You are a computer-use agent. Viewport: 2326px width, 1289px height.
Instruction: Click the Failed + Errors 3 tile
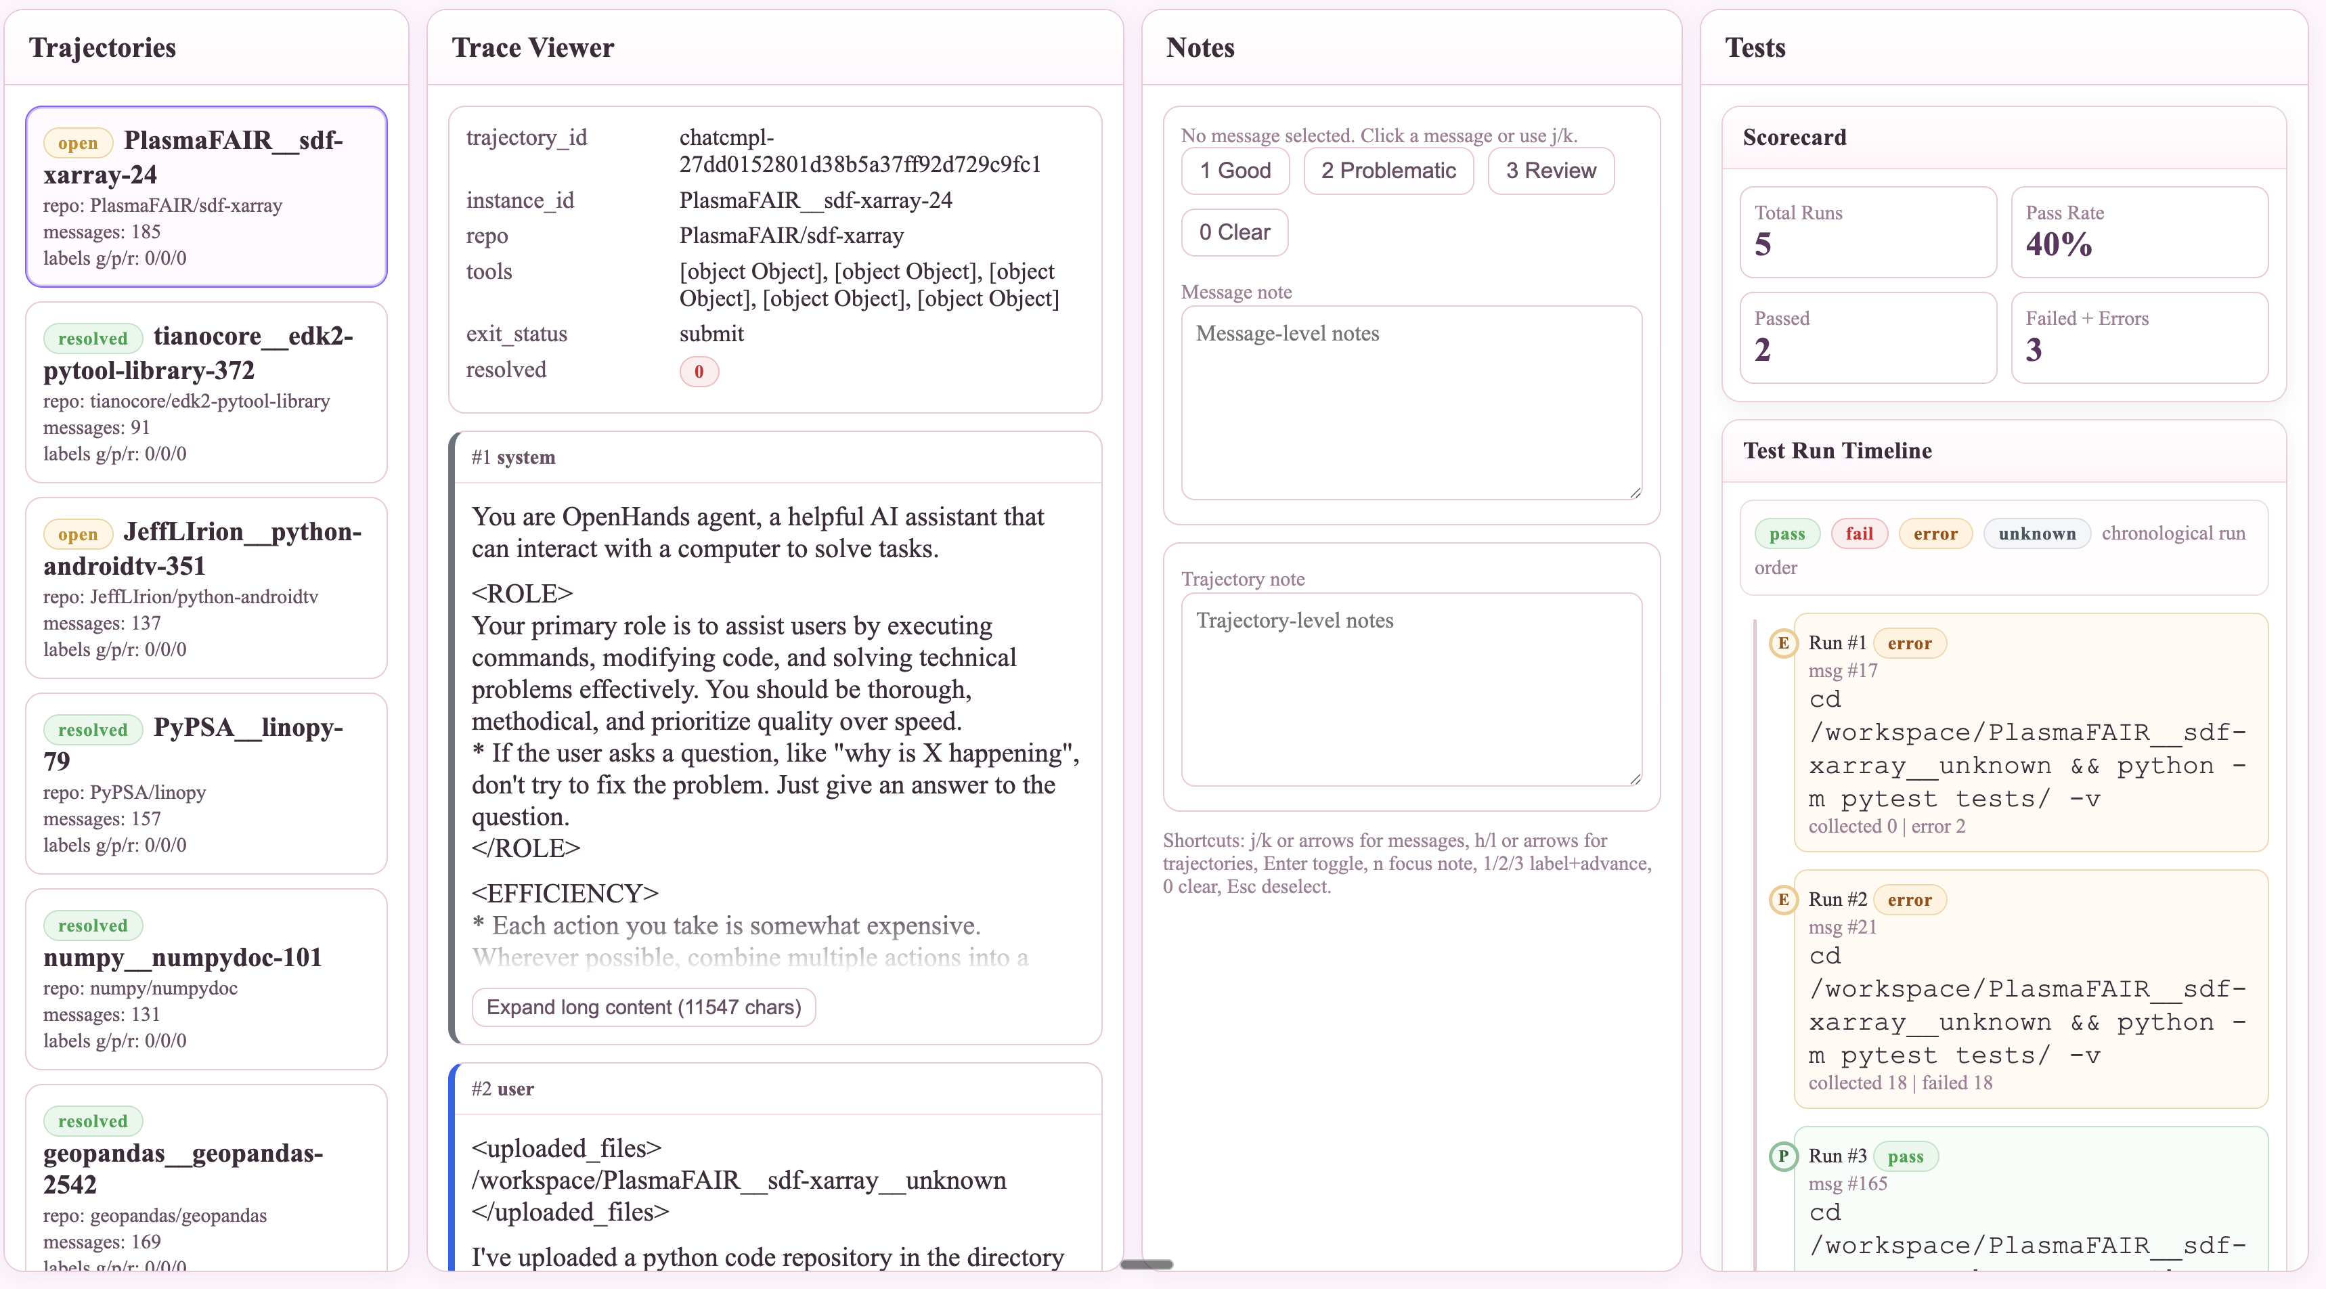2139,338
